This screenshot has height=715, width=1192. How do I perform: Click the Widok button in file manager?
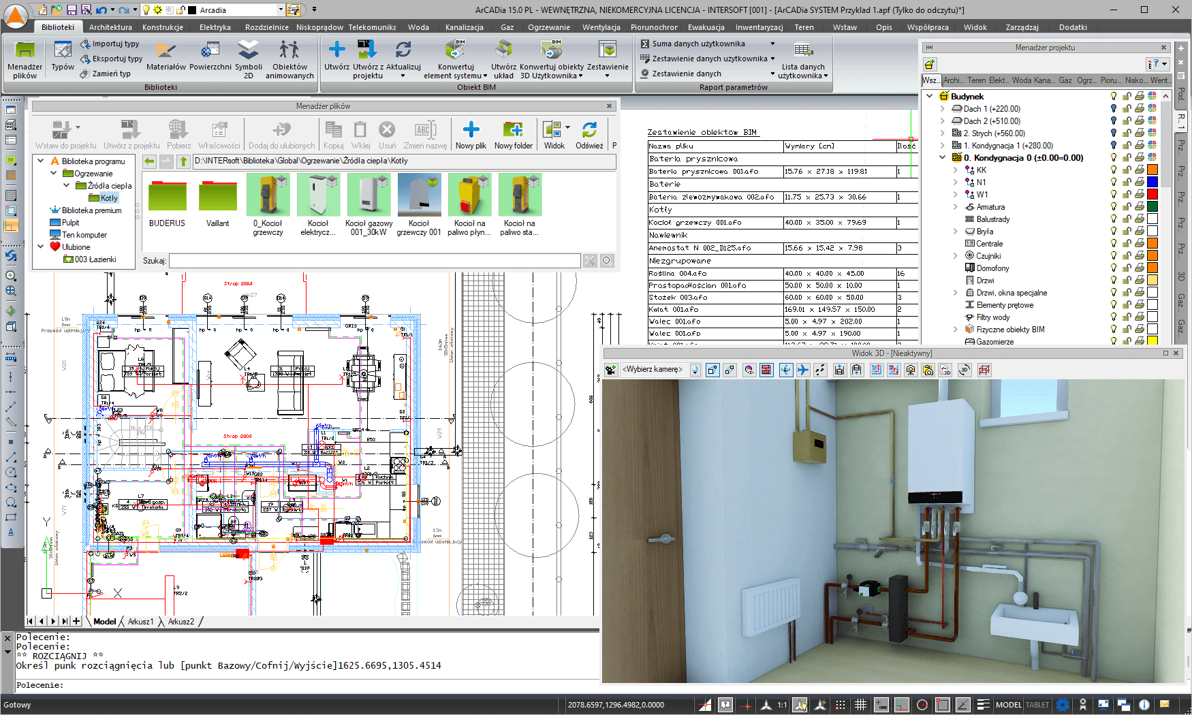tap(554, 135)
